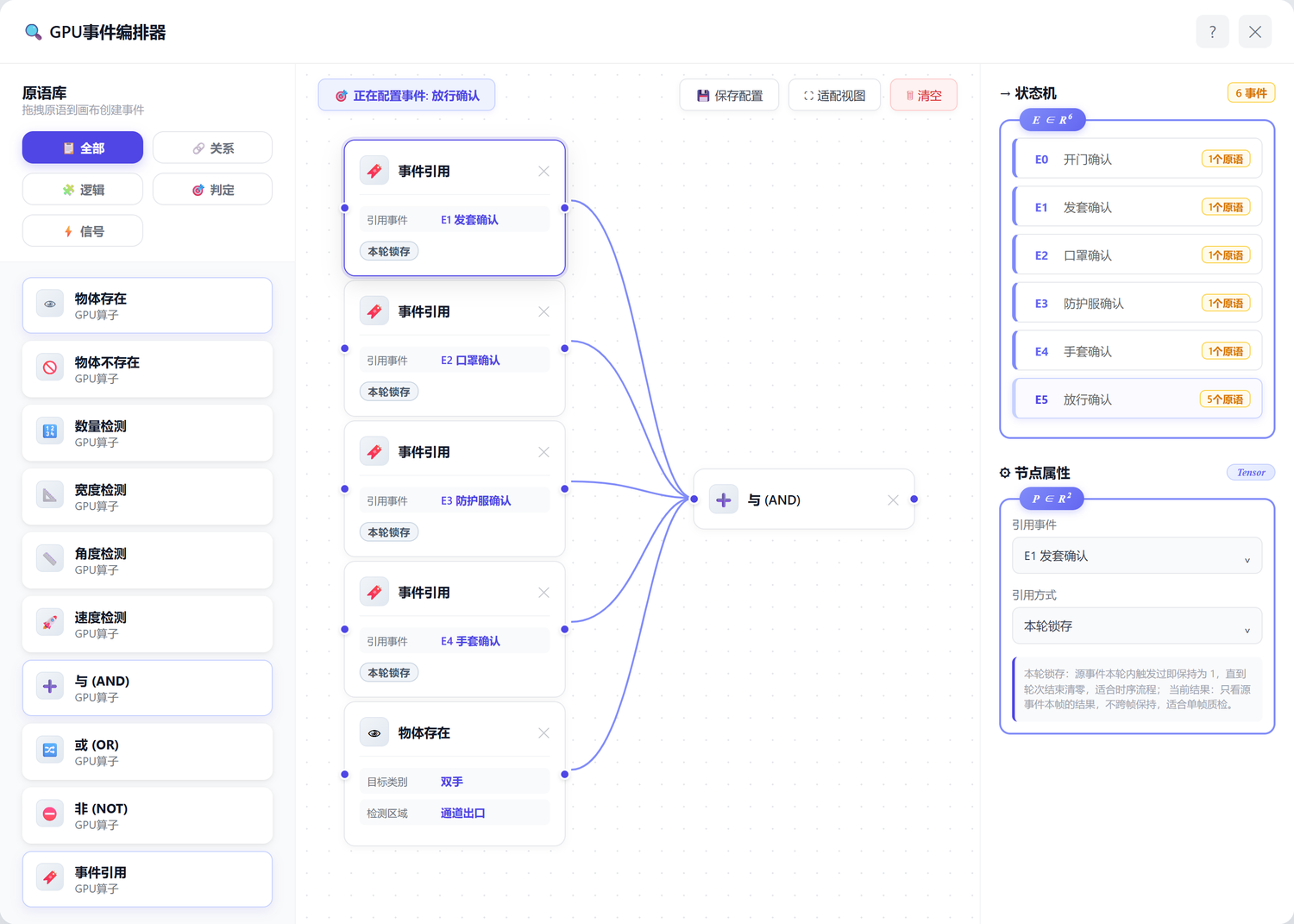Viewport: 1294px width, 924px height.
Task: Click the prohibition icon of 物体不存在 primitive
Action: coord(50,368)
